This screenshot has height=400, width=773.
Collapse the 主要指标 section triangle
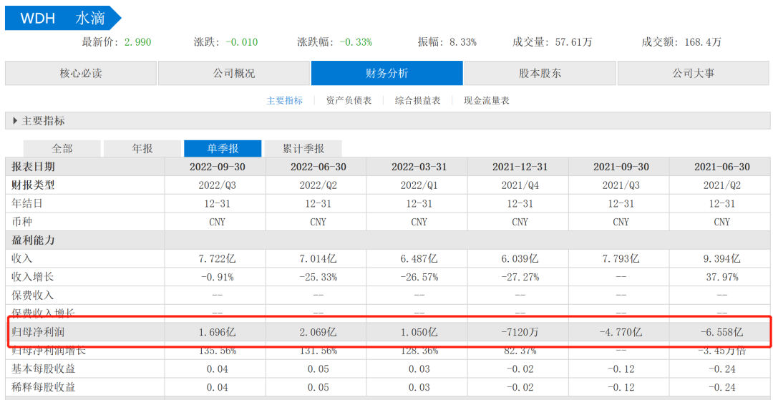coord(15,121)
